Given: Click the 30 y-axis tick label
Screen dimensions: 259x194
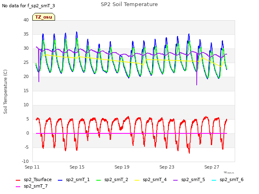Looking at the screenshot, I should [x=26, y=48].
